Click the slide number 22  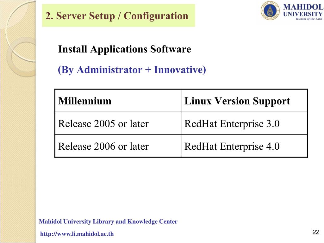pyautogui.click(x=316, y=232)
